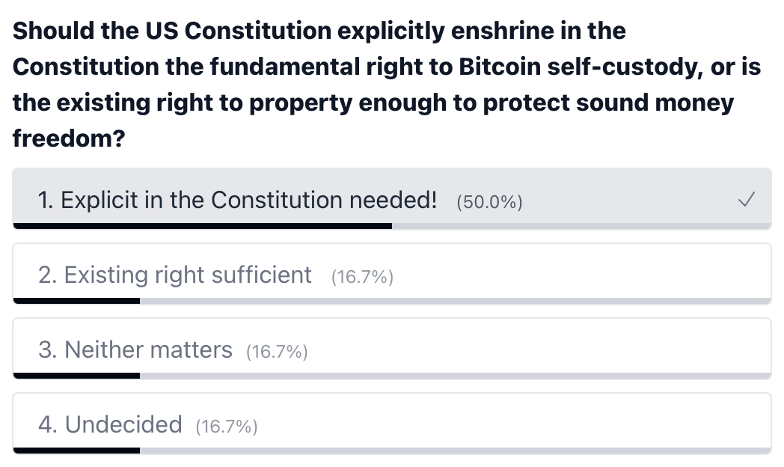The width and height of the screenshot is (784, 467).
Task: Click the 50.0% vote percentage label
Action: point(489,202)
